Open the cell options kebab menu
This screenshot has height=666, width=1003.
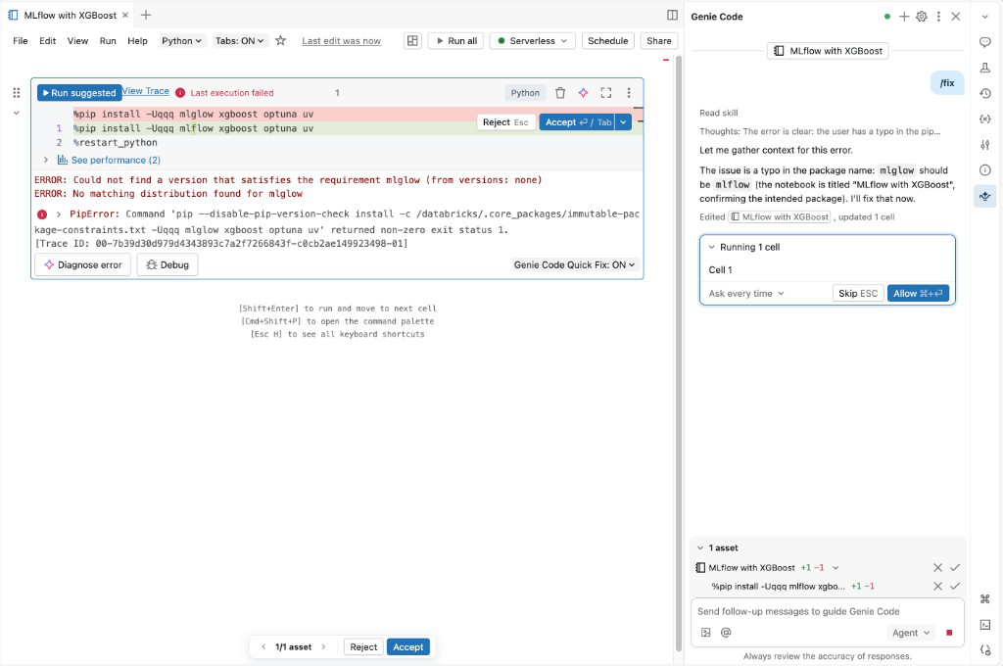[x=630, y=92]
